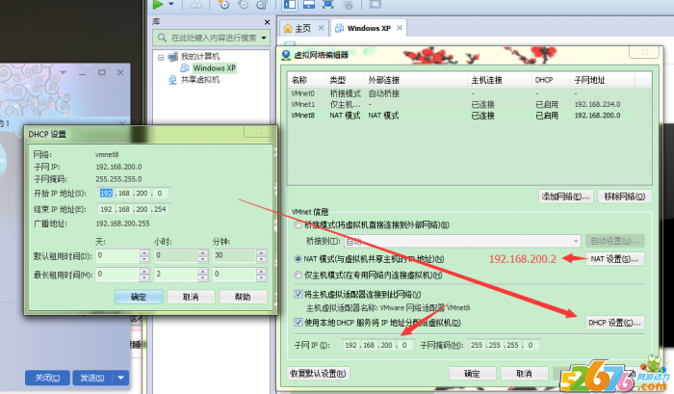Click the 类型 column header

click(x=345, y=80)
